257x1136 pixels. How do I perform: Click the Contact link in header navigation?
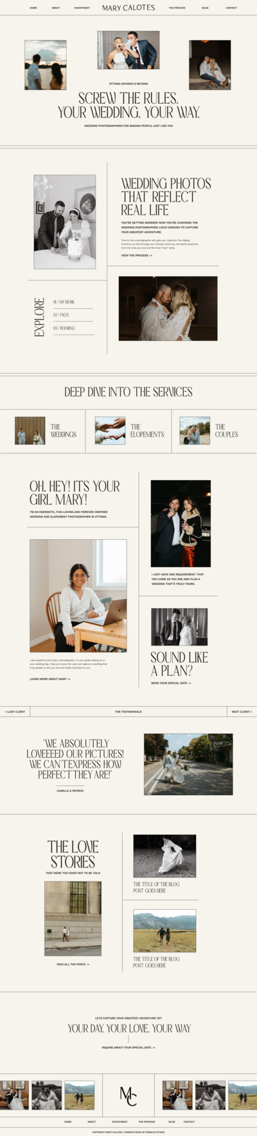click(x=231, y=8)
